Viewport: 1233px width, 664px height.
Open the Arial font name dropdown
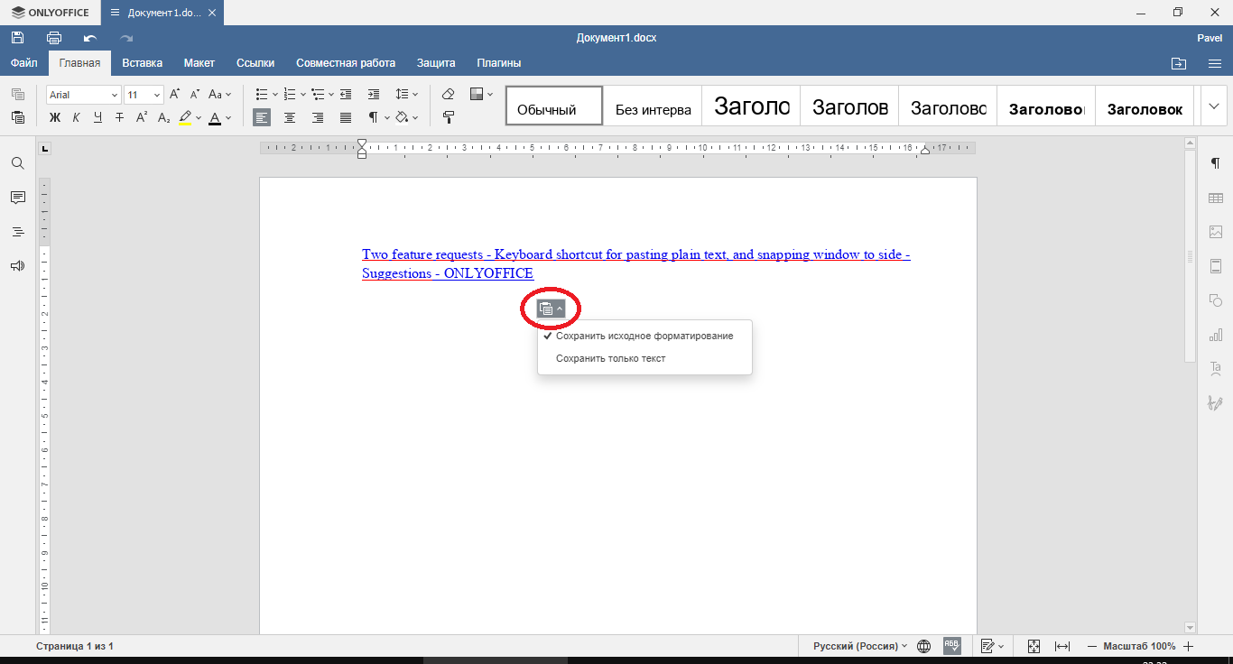[114, 95]
